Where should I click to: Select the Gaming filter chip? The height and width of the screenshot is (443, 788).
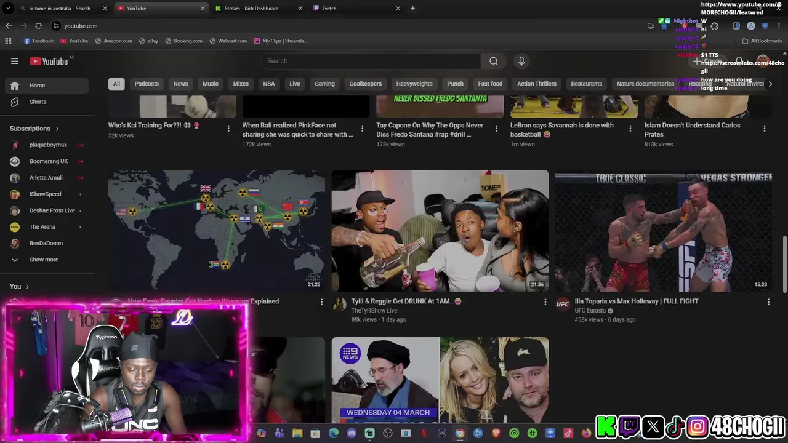(324, 84)
